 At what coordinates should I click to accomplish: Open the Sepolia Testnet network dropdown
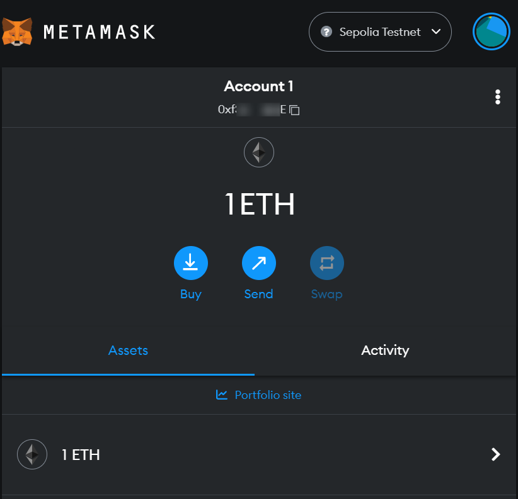(x=380, y=31)
